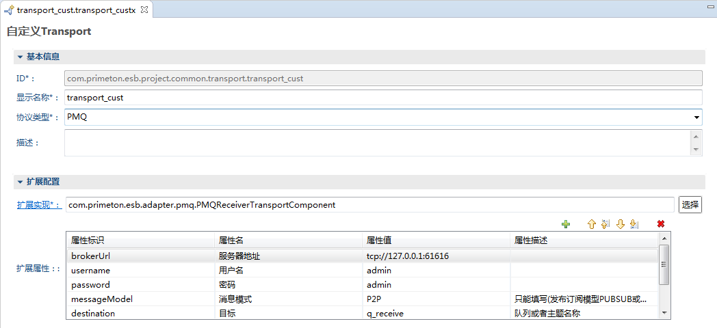Viewport: 717px width, 328px height.
Task: Click the 显示名称 text field
Action: (383, 98)
